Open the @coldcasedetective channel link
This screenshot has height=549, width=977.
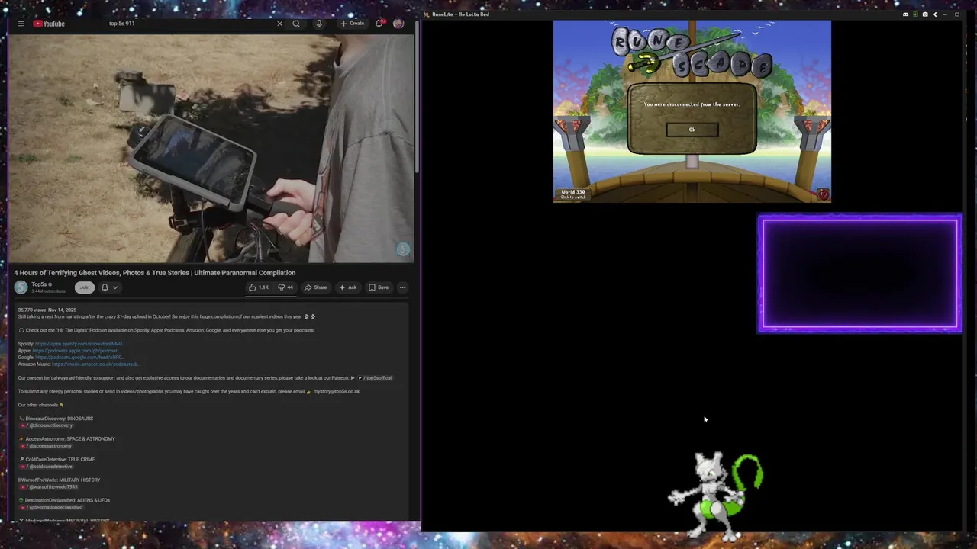46,467
